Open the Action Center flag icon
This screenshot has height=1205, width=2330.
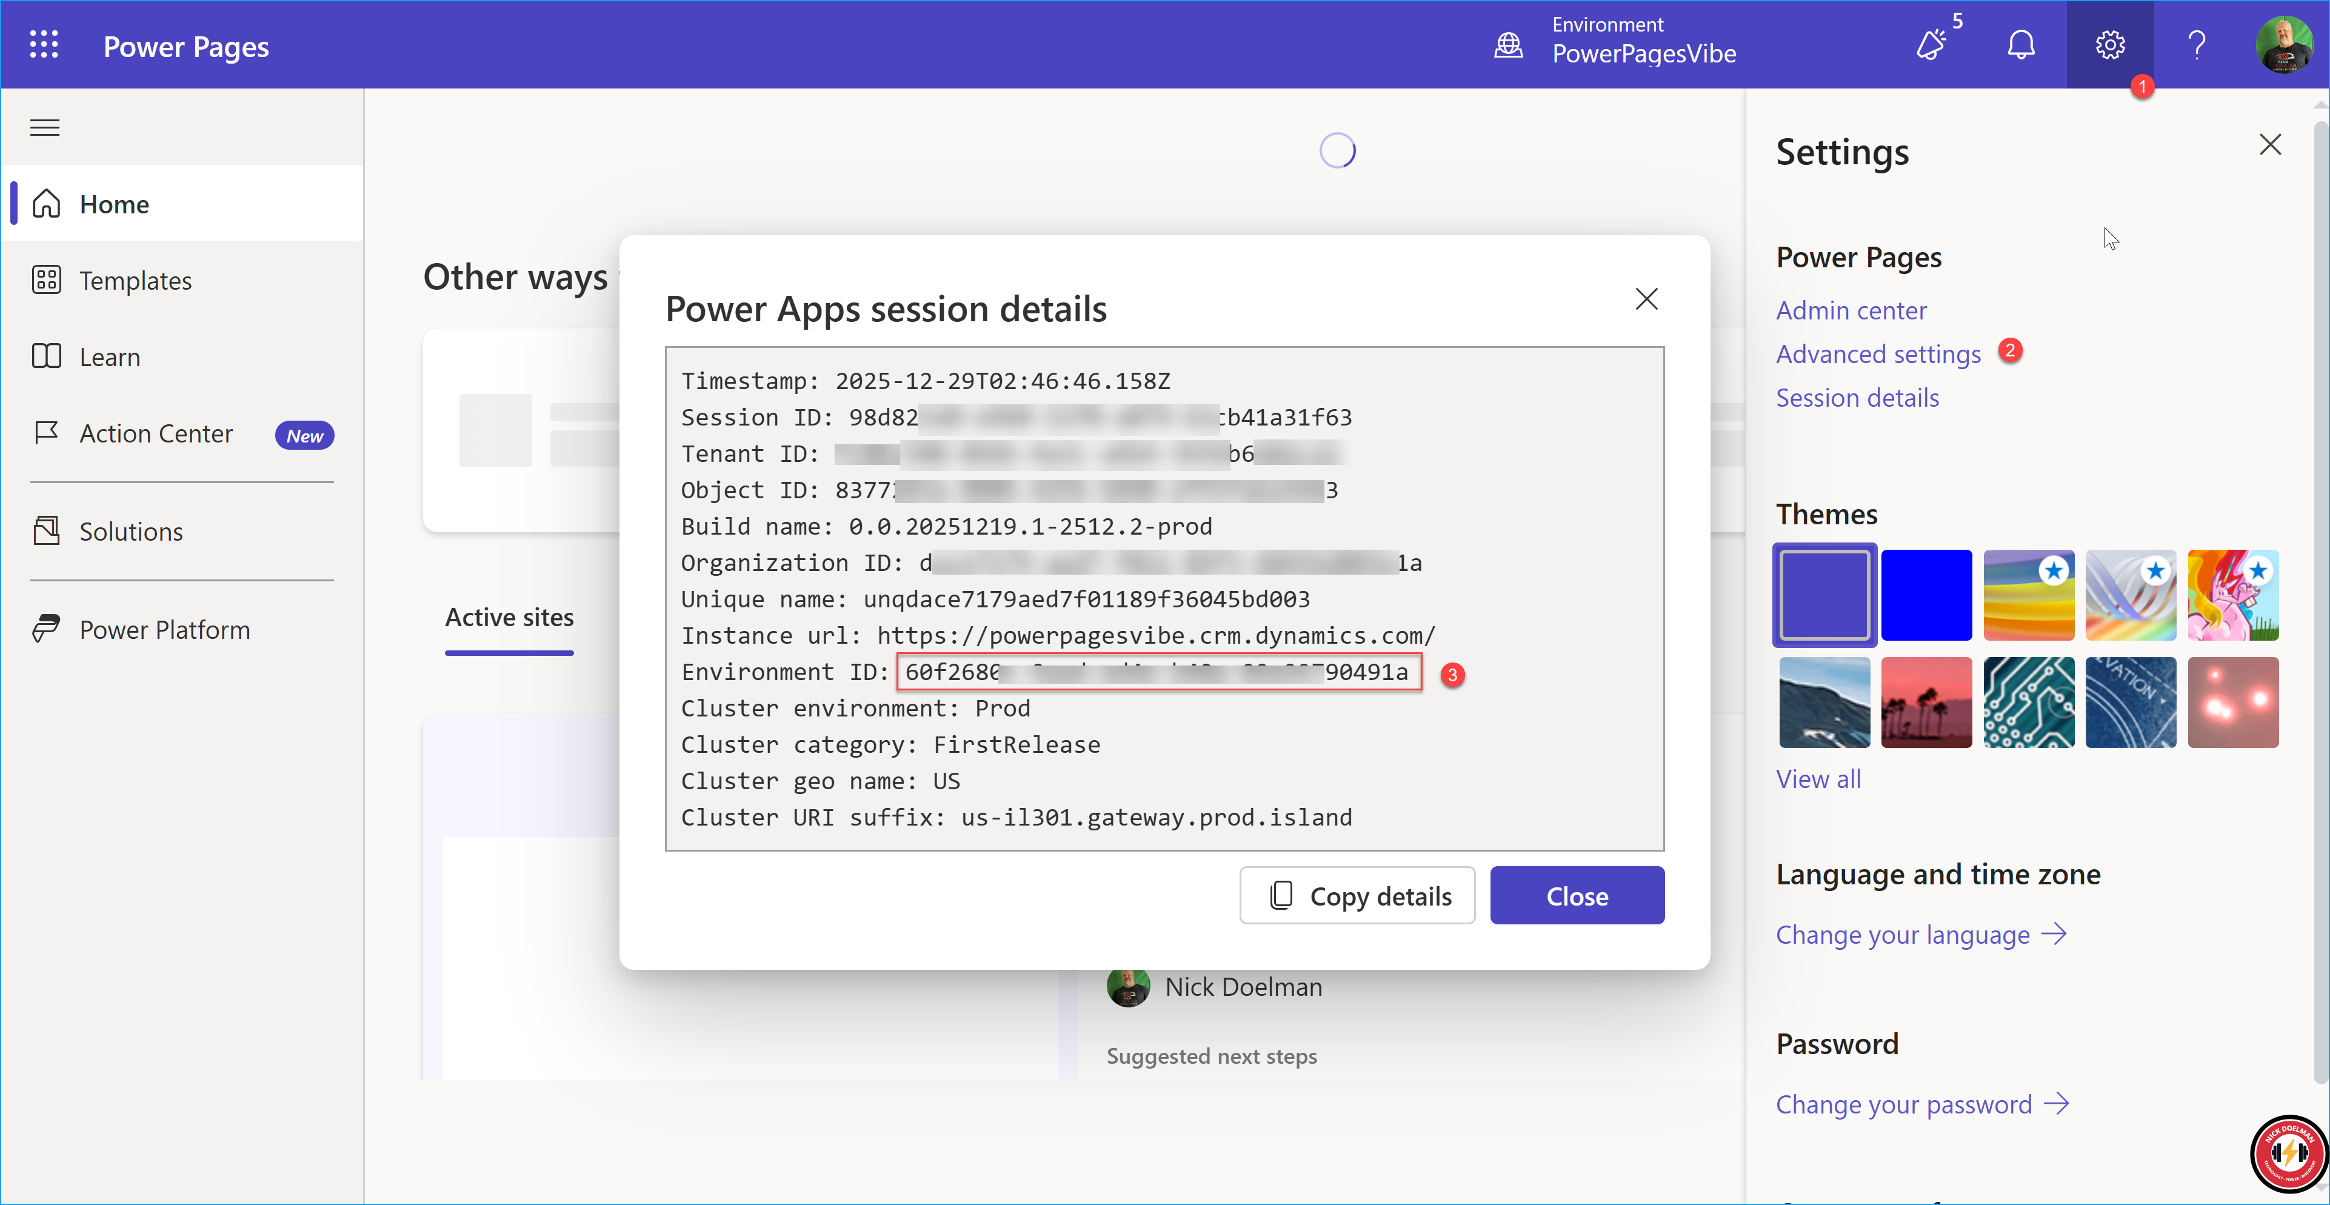pos(47,432)
